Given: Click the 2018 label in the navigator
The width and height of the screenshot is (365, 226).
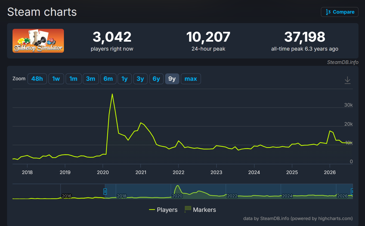Looking at the screenshot, I should [x=122, y=196].
